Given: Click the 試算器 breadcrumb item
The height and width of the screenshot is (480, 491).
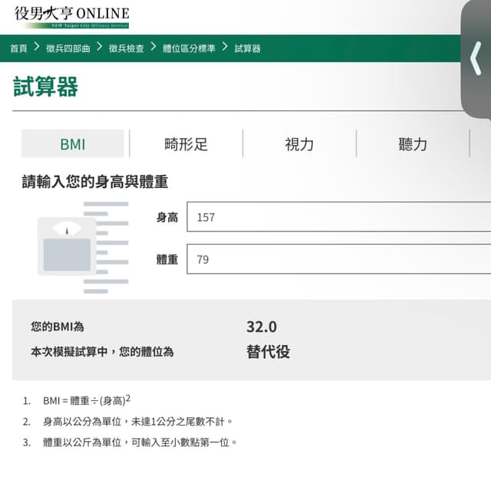Looking at the screenshot, I should tap(247, 48).
